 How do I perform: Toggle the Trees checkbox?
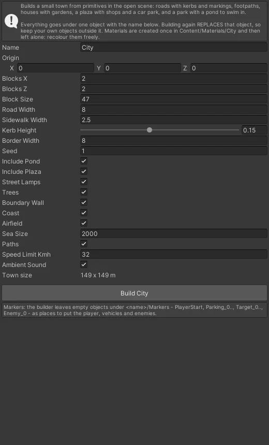point(84,192)
